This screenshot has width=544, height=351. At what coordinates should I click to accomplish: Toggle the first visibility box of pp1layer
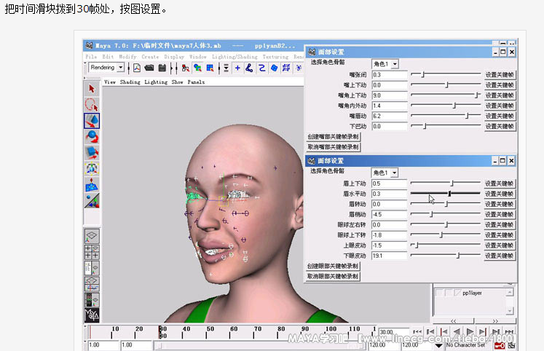[x=439, y=293]
